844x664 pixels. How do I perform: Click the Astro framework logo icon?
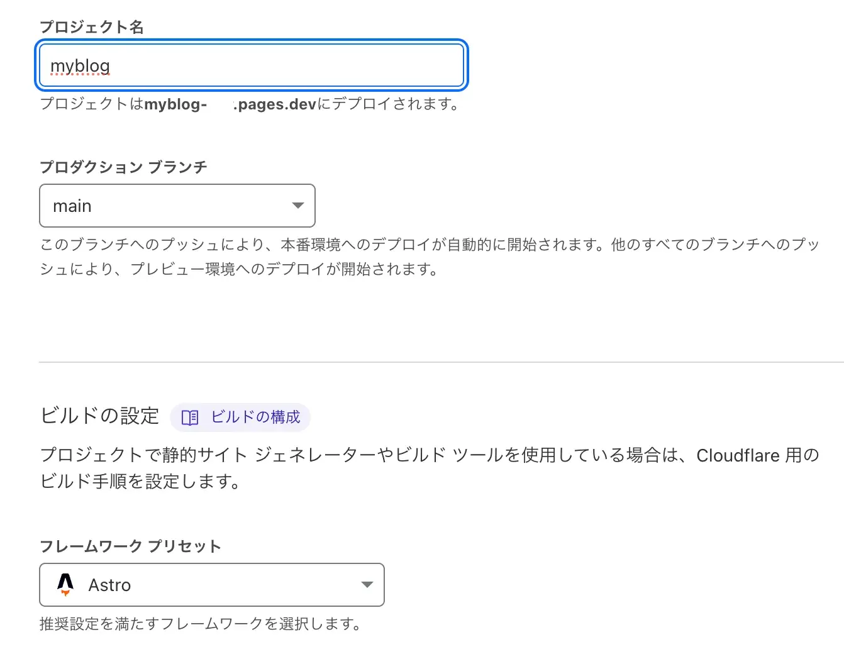click(65, 585)
